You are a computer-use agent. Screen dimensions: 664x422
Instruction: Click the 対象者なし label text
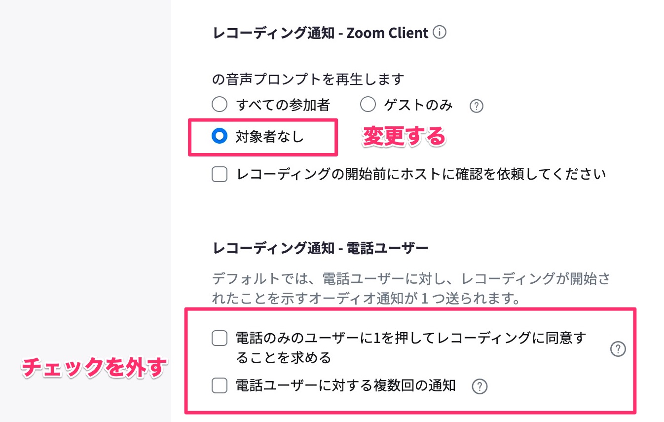[270, 137]
